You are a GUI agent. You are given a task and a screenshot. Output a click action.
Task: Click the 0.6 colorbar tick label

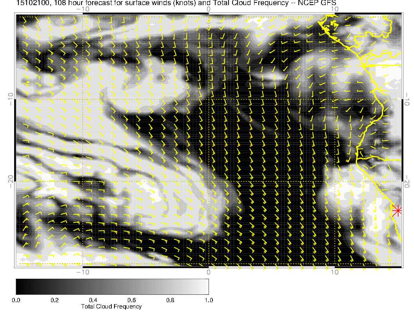pyautogui.click(x=131, y=300)
